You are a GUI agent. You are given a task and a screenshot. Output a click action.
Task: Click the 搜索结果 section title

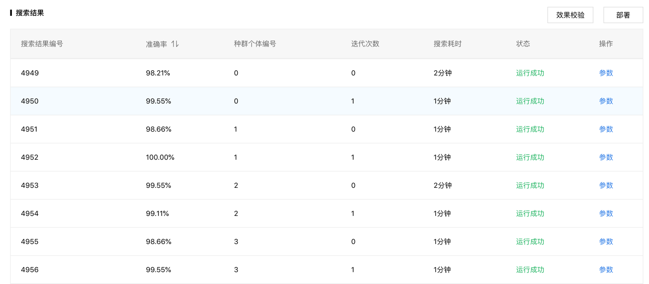pos(30,13)
